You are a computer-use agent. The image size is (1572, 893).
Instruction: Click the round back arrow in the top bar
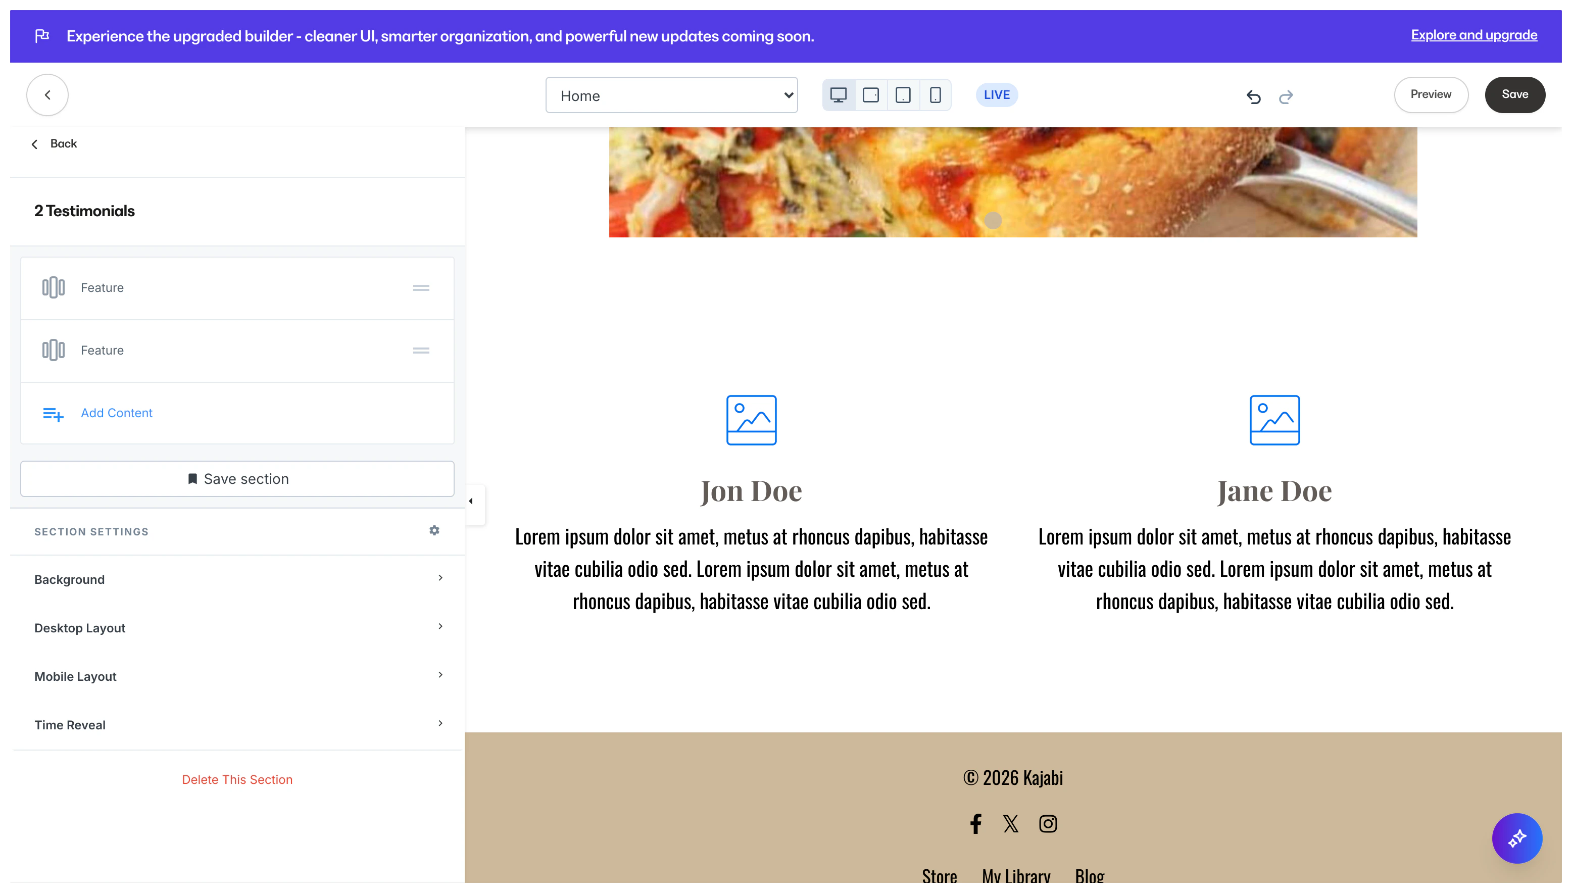point(47,95)
